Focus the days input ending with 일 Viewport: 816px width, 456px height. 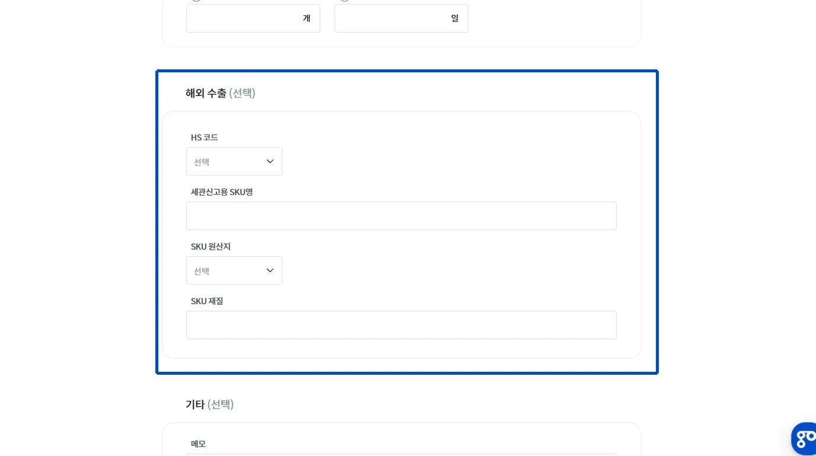coord(391,18)
